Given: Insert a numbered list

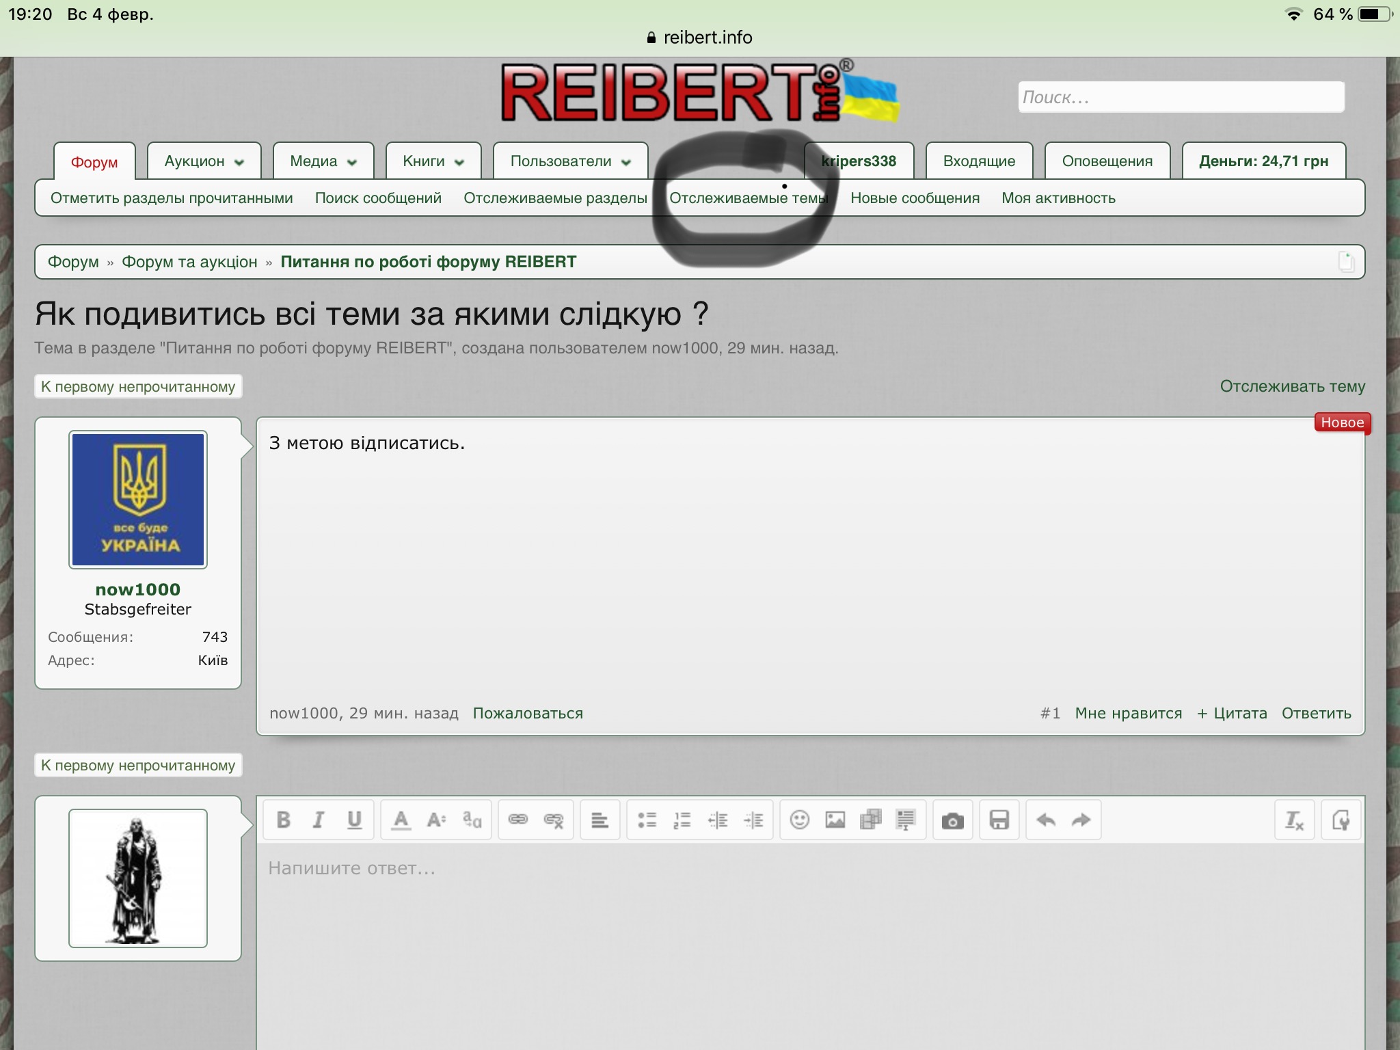Looking at the screenshot, I should point(682,820).
